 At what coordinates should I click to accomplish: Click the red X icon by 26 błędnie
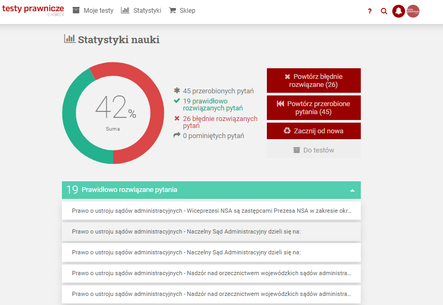[x=177, y=118]
